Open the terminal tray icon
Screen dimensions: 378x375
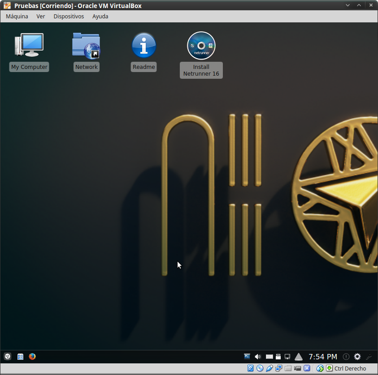coord(247,357)
